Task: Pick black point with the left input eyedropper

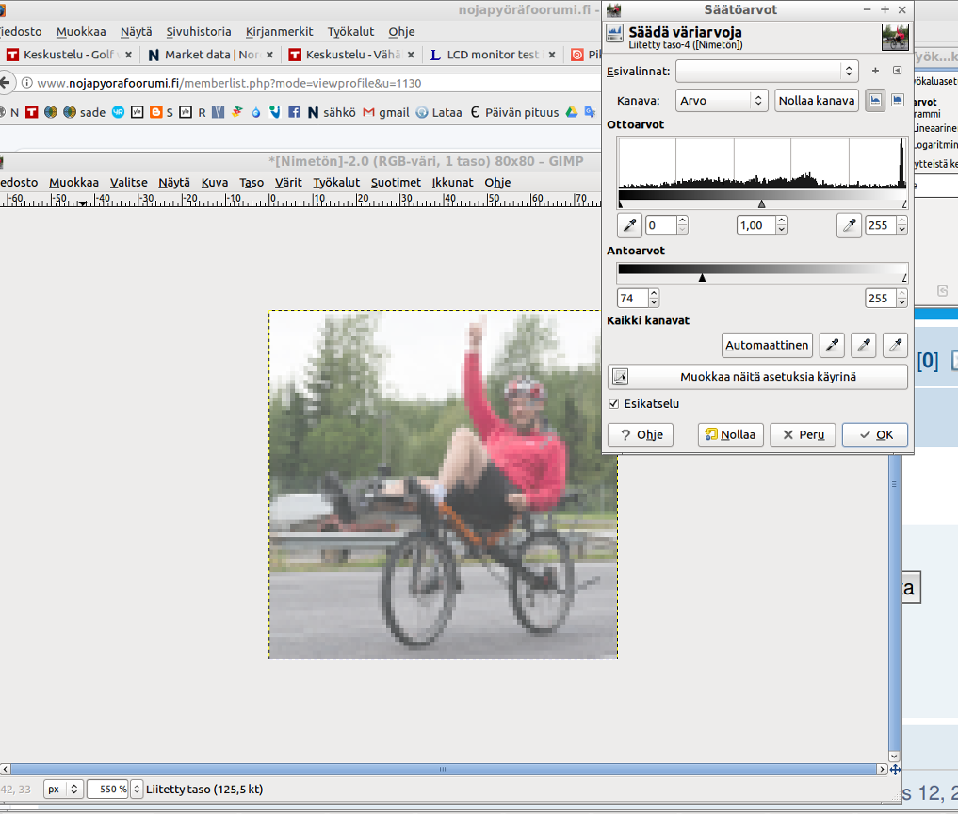Action: (x=629, y=225)
